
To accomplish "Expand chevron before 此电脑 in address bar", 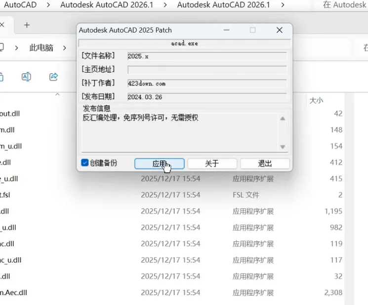I will pos(16,48).
